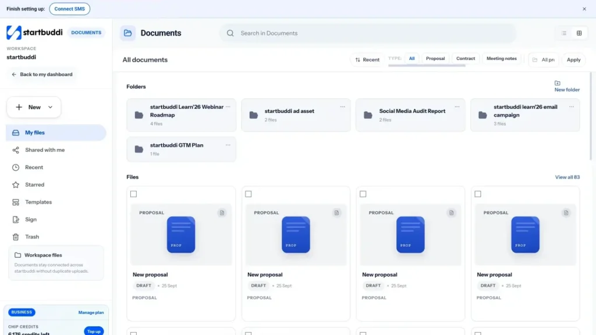596x335 pixels.
Task: Open options menu for Webinar Roadmap folder
Action: click(x=228, y=107)
